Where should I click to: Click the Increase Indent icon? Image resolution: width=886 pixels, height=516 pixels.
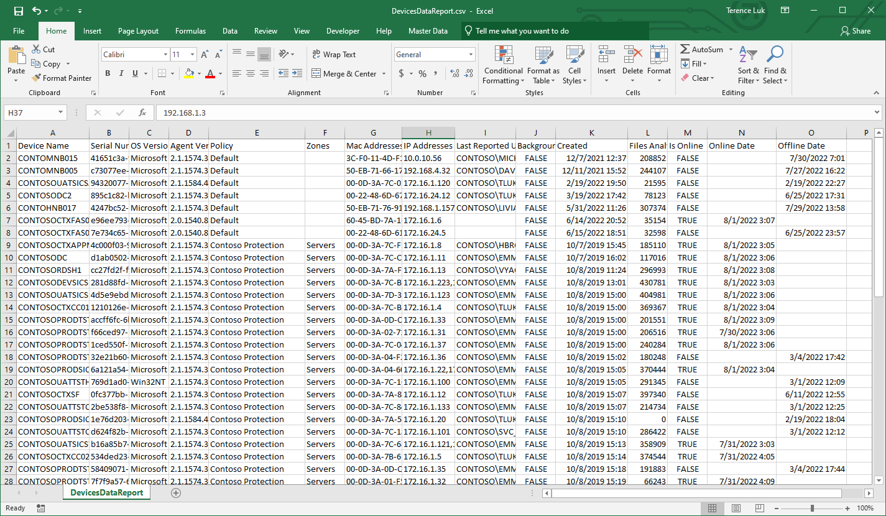(x=297, y=73)
